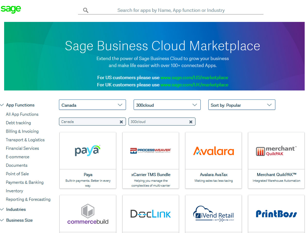Select the Avalara logo
Viewport: 307px width, 233px height.
click(x=213, y=151)
